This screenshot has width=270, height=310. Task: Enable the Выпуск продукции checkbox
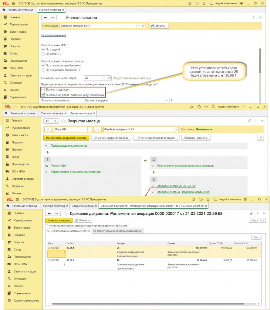[43, 90]
